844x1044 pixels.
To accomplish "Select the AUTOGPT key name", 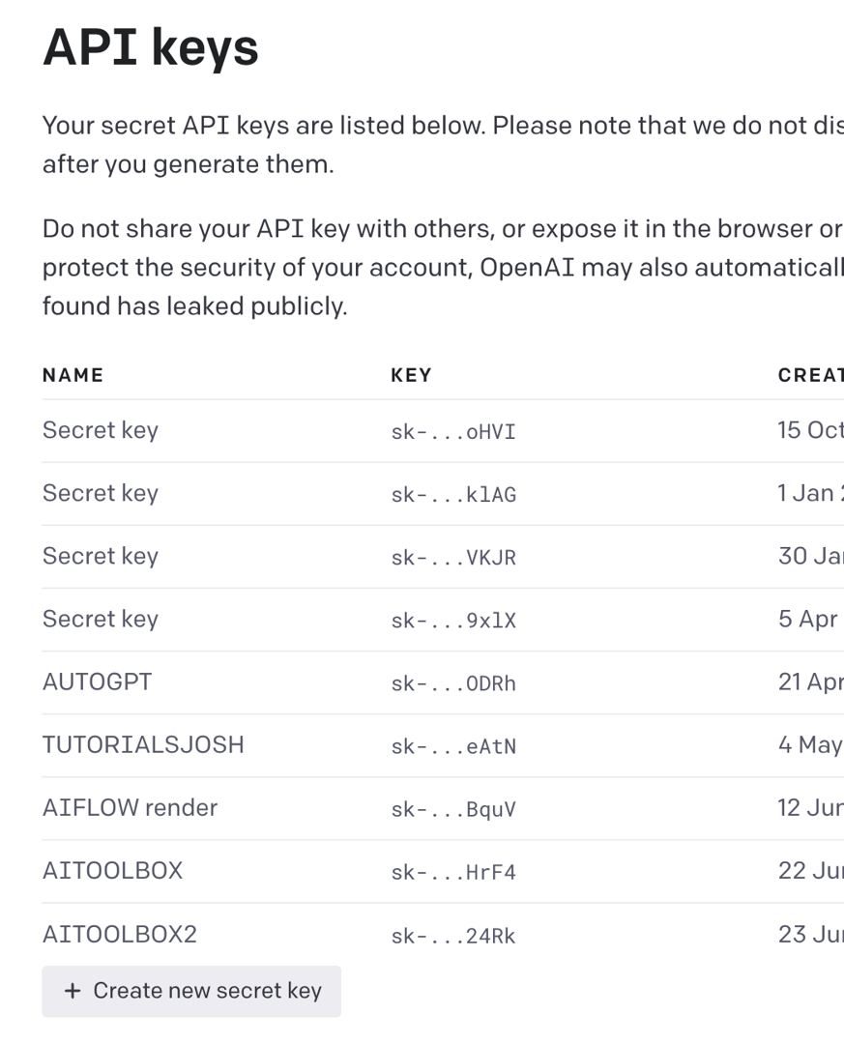I will tap(98, 681).
